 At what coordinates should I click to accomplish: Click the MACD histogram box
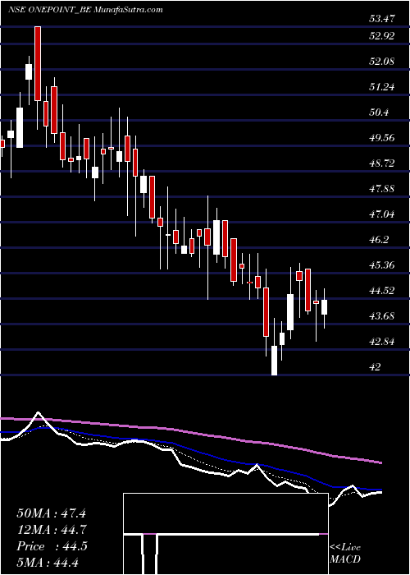[225, 534]
